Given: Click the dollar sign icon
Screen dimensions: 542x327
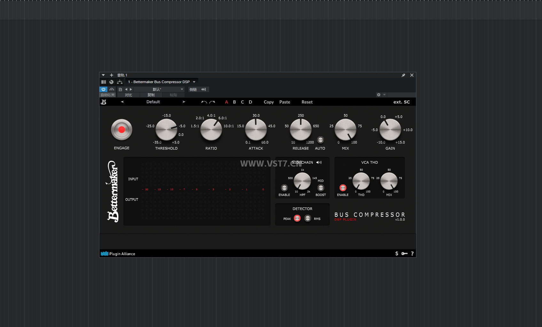Looking at the screenshot, I should coord(397,253).
